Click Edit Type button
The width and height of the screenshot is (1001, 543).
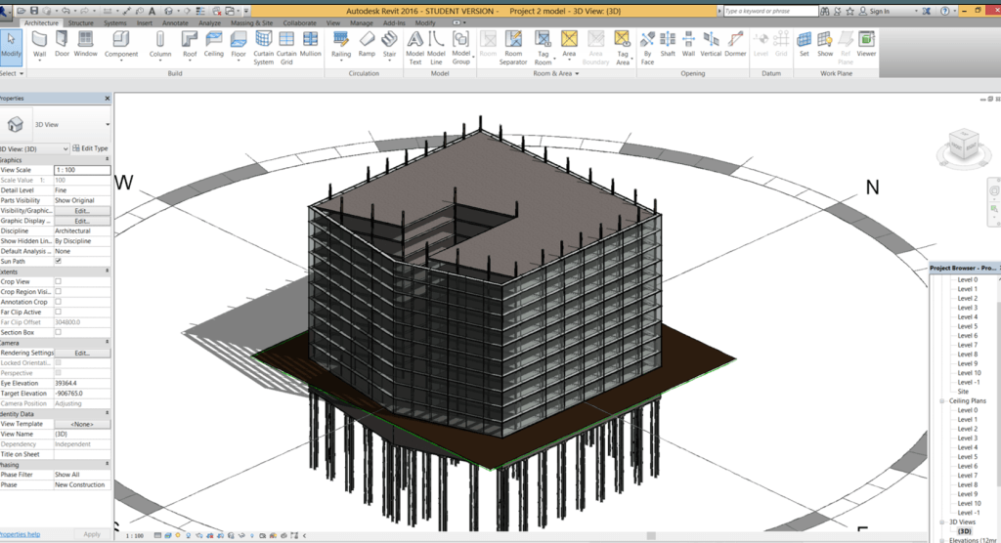tap(90, 148)
